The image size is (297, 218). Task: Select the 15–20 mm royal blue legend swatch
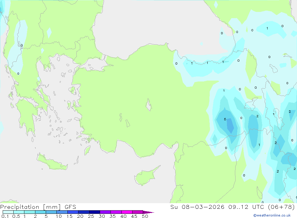click(x=73, y=212)
